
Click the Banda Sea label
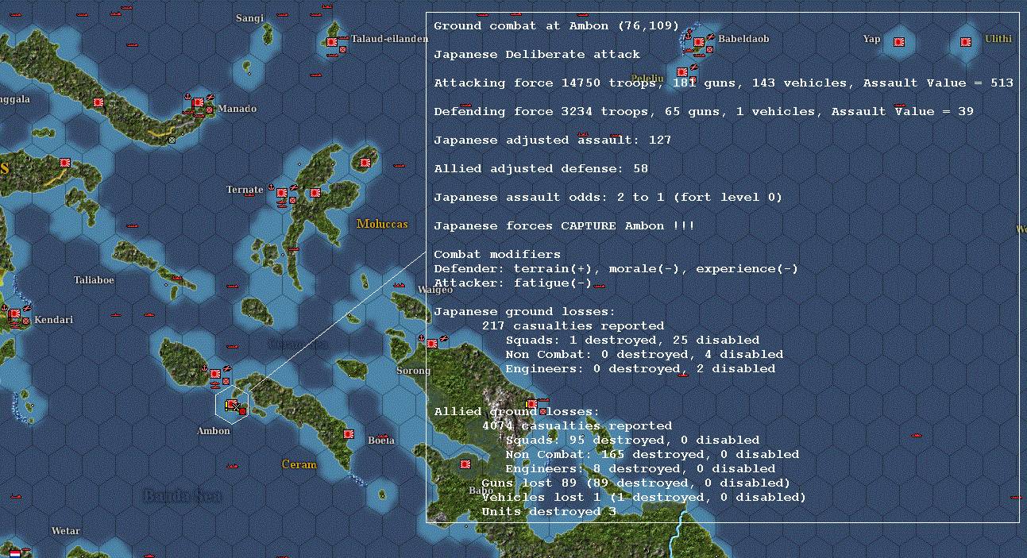point(182,496)
